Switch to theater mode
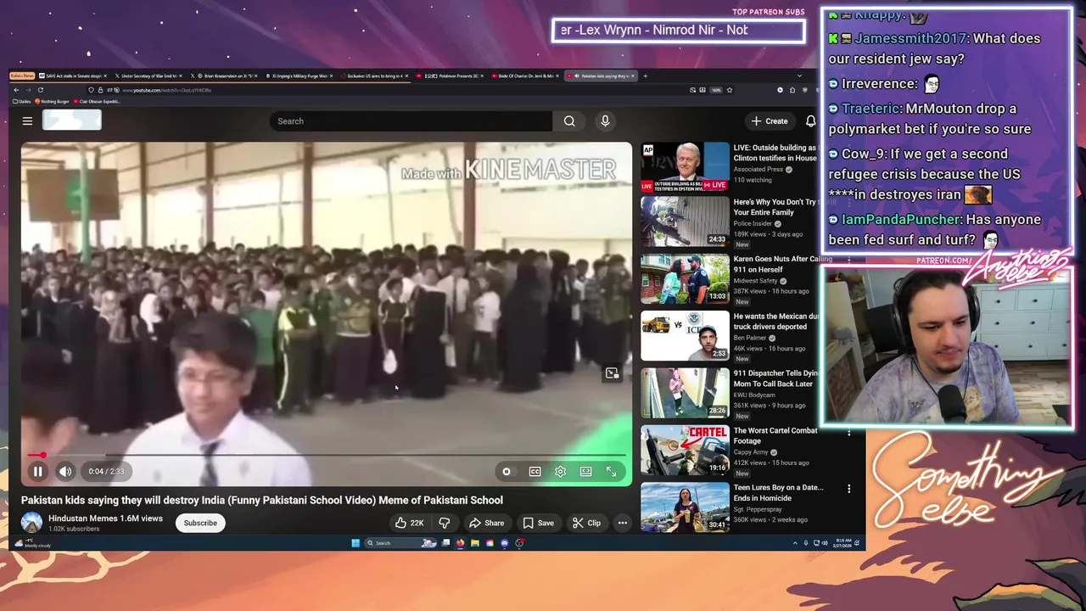This screenshot has height=611, width=1086. coord(585,472)
